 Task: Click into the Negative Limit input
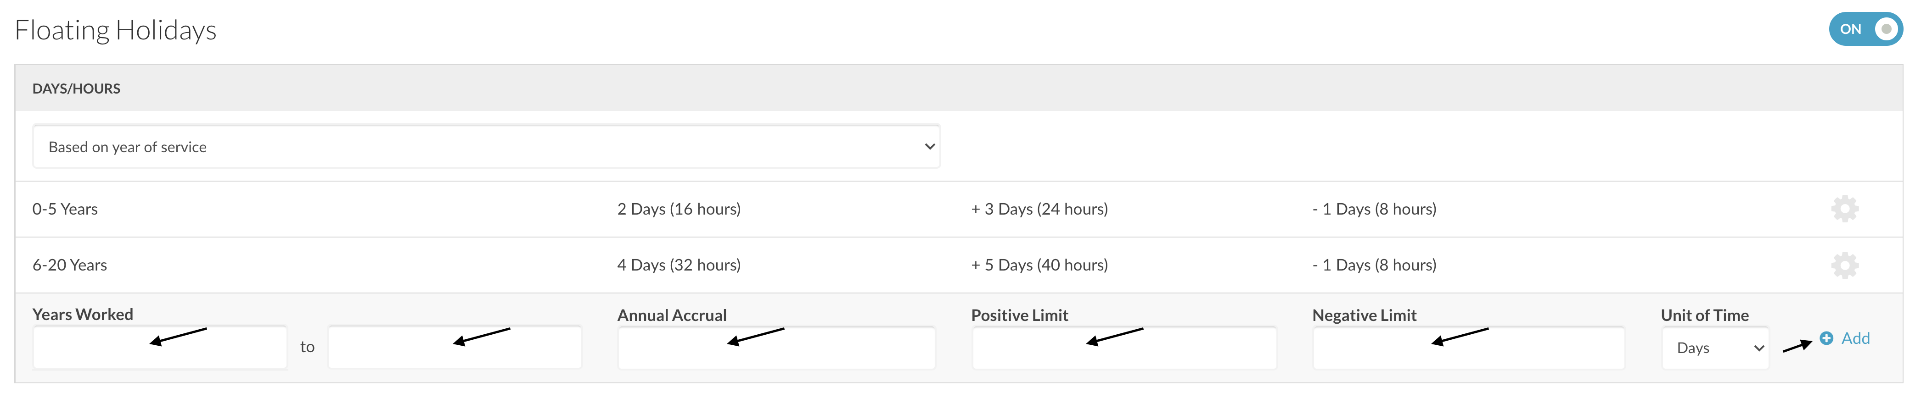click(1468, 348)
